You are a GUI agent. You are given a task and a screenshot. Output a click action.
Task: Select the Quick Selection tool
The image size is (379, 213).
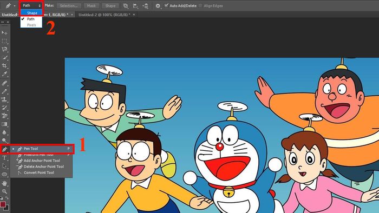(4, 58)
